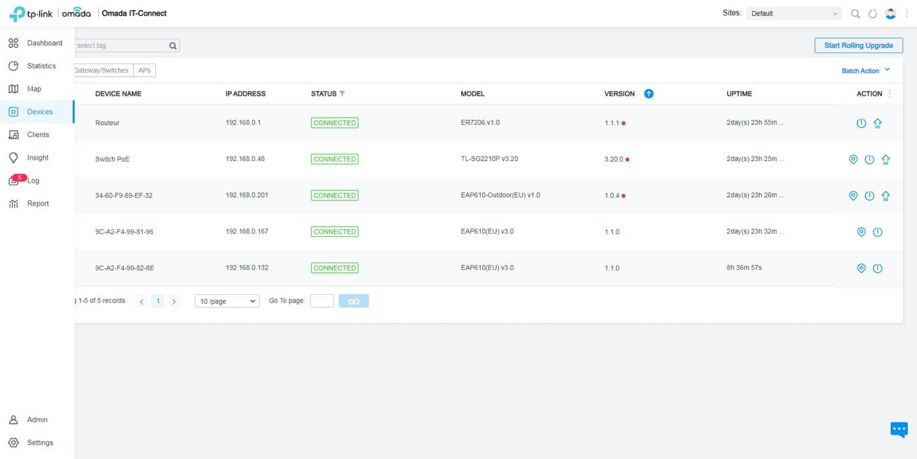
Task: Select the Gateway/Switches tab
Action: [x=102, y=71]
